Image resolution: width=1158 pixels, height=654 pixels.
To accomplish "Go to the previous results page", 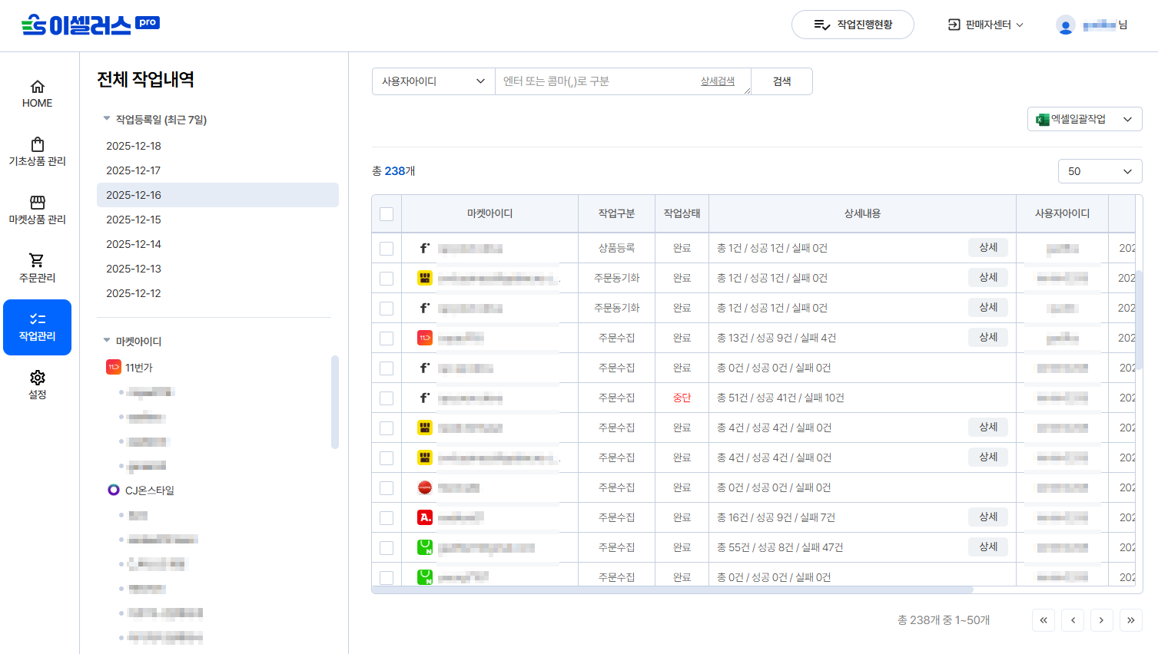I will click(x=1073, y=620).
